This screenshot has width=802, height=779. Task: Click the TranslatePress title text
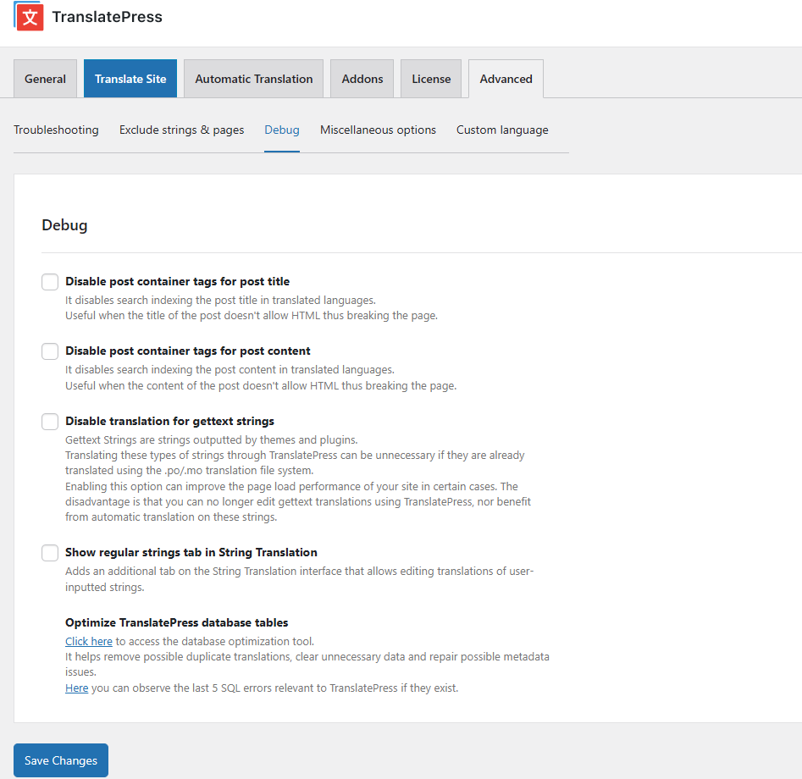pyautogui.click(x=108, y=17)
